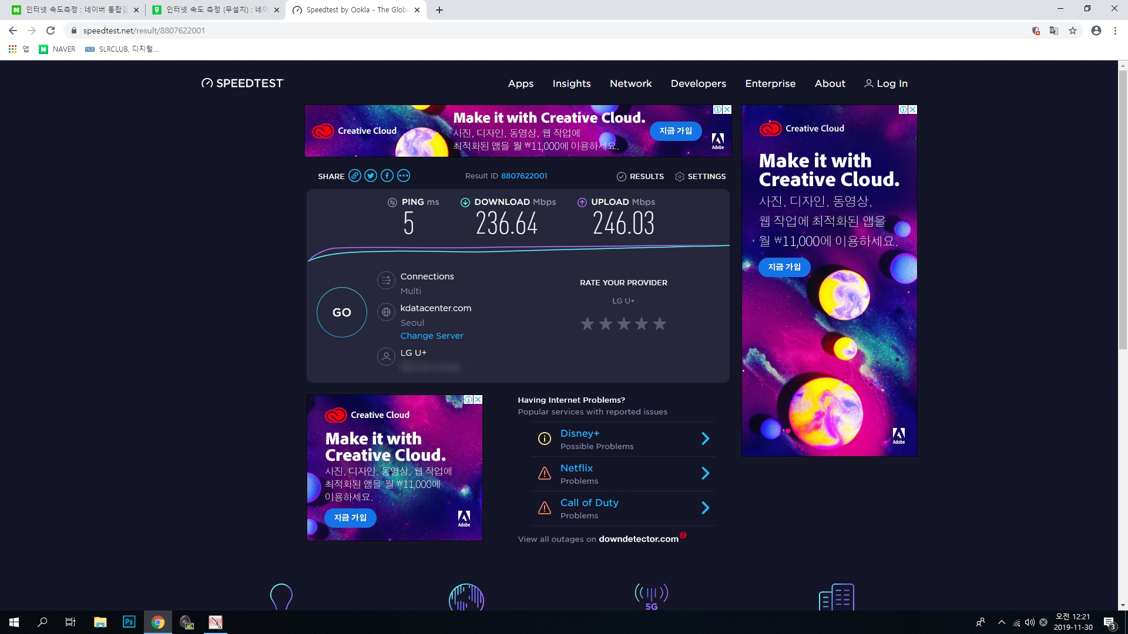This screenshot has height=634, width=1128.
Task: Rate provider three stars
Action: [623, 323]
